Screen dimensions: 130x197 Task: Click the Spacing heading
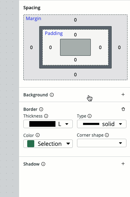coord(32,8)
